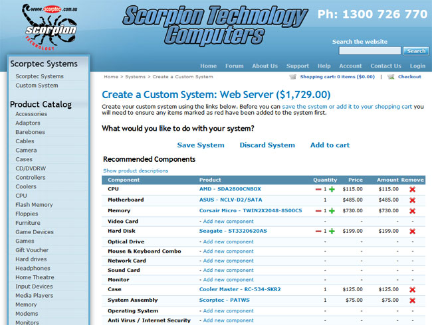Decrease CPU quantity with the red minus
Screen dimensions: 432x325
pyautogui.click(x=318, y=189)
